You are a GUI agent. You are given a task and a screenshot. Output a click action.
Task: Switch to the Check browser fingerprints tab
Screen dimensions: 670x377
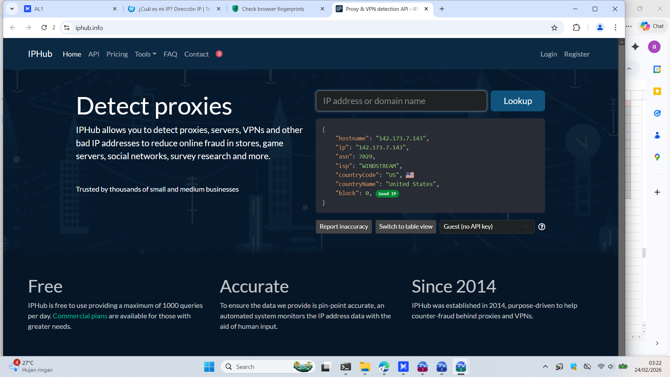coord(273,9)
